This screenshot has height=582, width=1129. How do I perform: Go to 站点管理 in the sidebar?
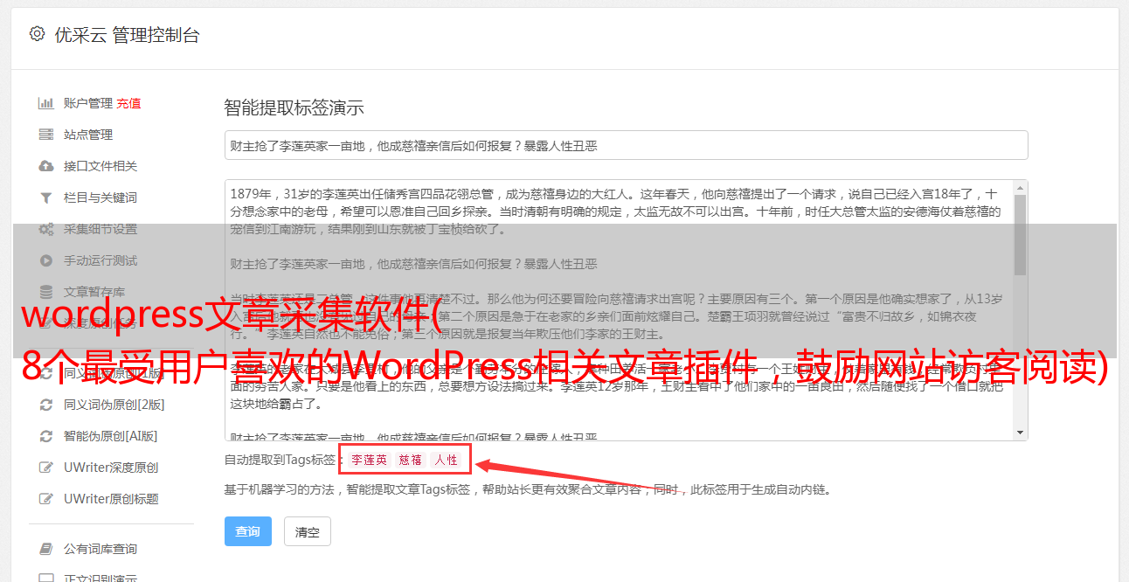(x=88, y=135)
